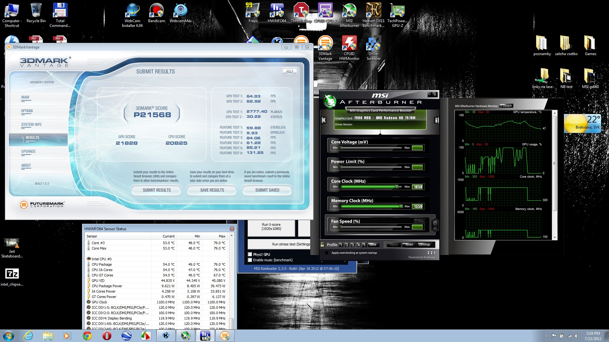Screen dimensions: 609x342
Task: Open the Jart Skateboard desktop file
Action: pyautogui.click(x=12, y=248)
